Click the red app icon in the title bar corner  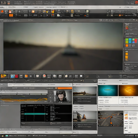(137, 2)
